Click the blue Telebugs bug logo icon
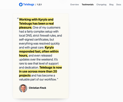 tap(21, 5)
